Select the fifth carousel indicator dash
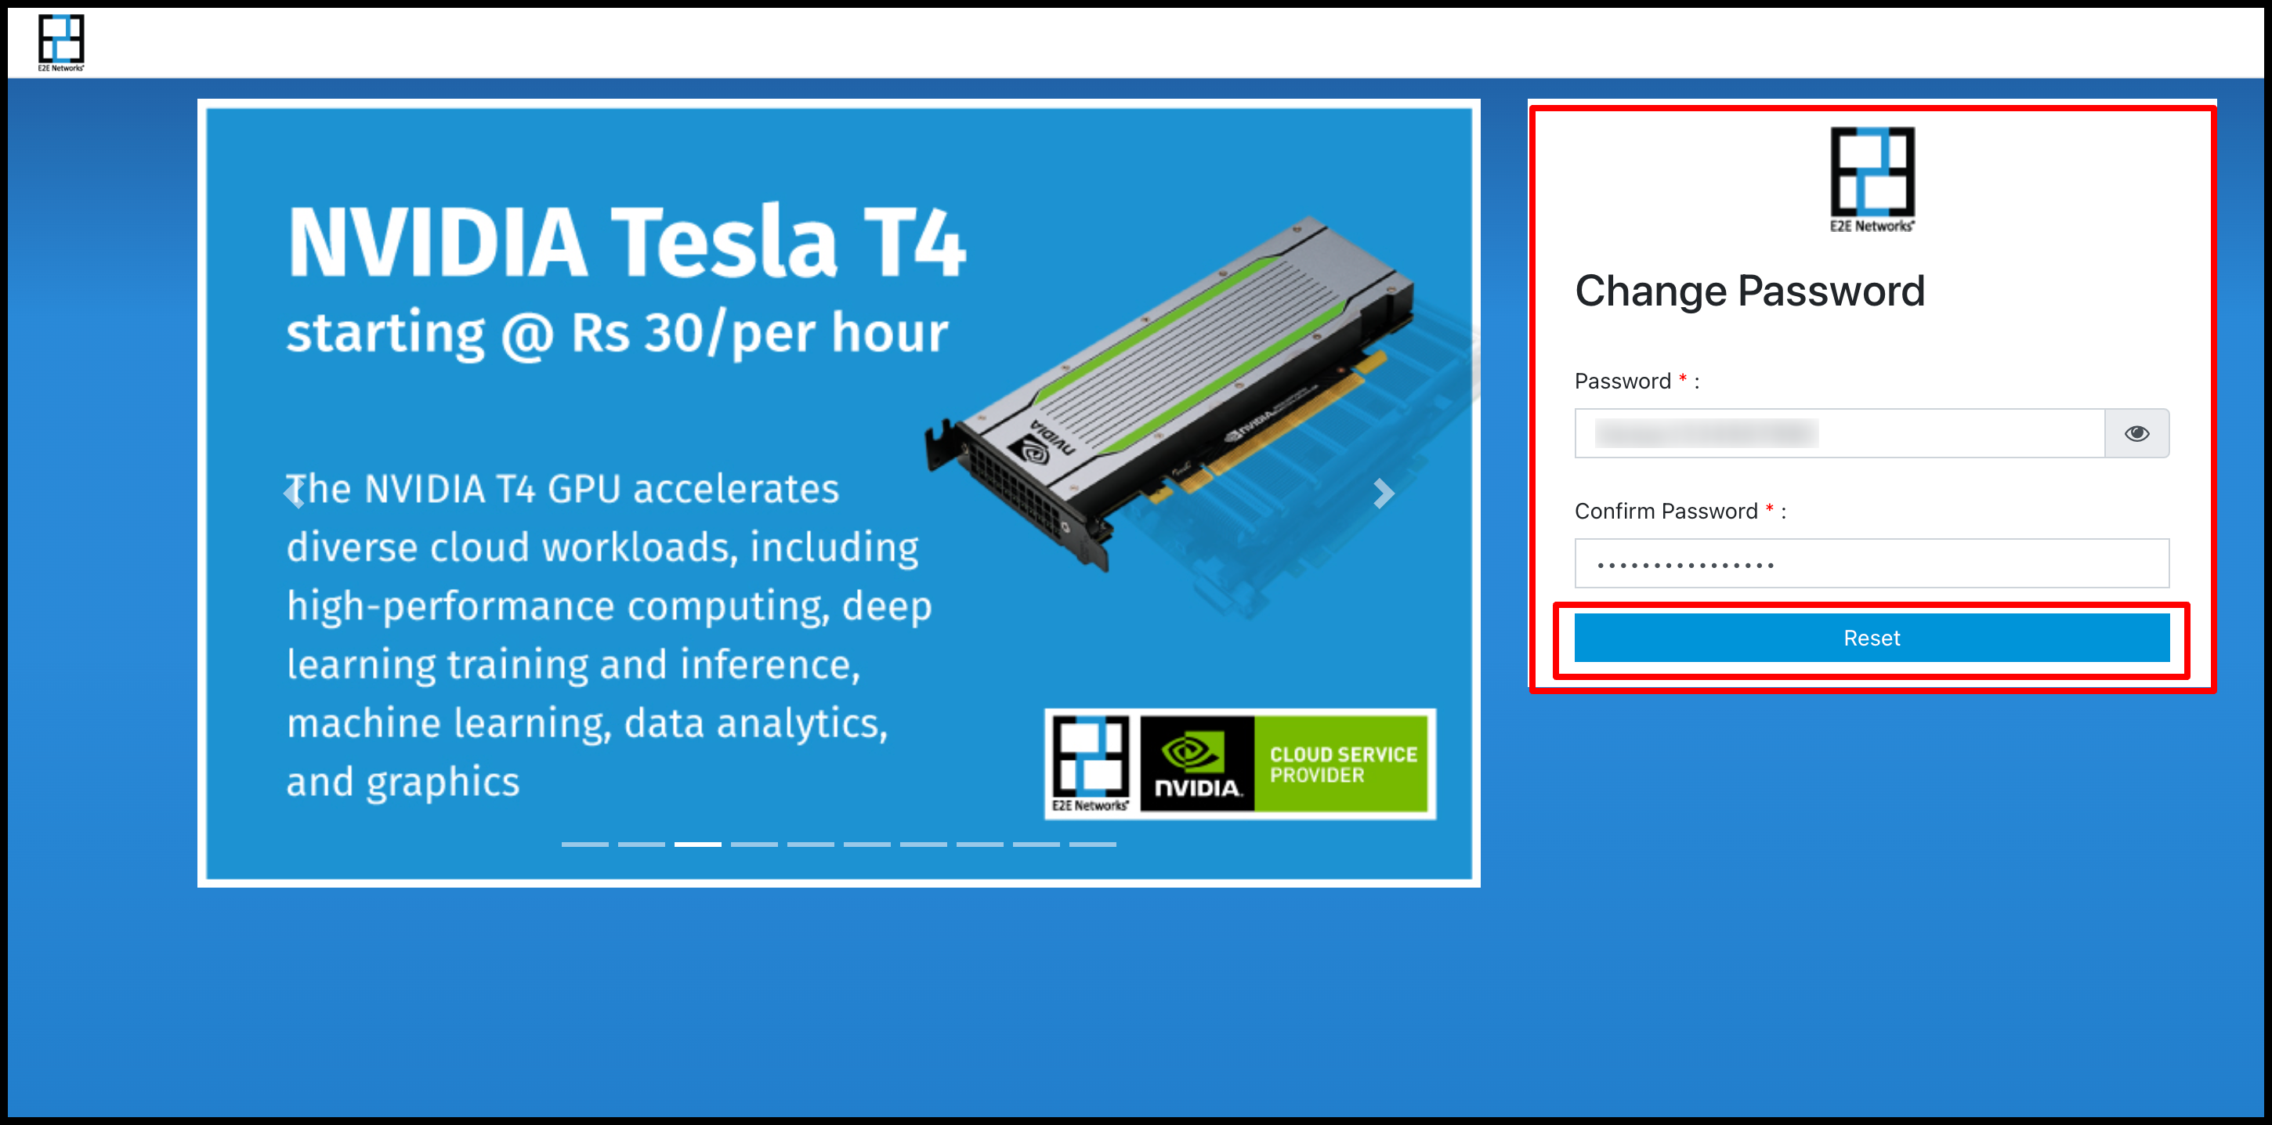Image resolution: width=2272 pixels, height=1125 pixels. point(811,844)
